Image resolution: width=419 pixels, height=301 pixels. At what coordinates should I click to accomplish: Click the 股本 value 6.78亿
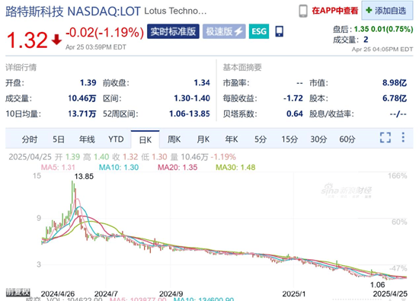pos(395,98)
